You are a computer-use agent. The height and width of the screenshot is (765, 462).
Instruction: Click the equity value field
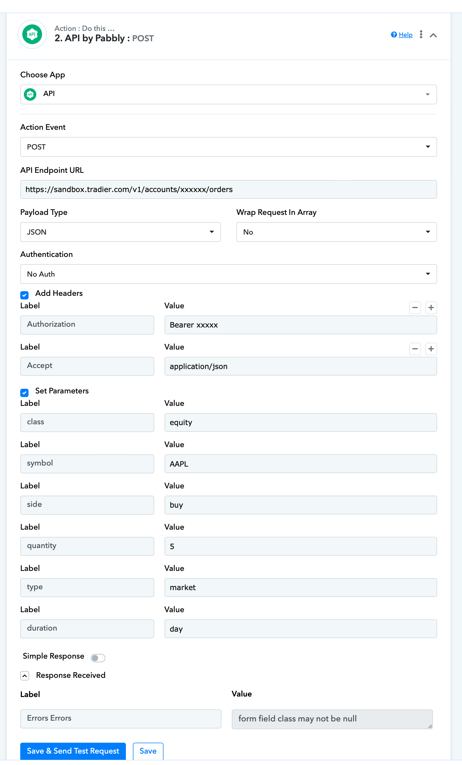click(x=301, y=422)
